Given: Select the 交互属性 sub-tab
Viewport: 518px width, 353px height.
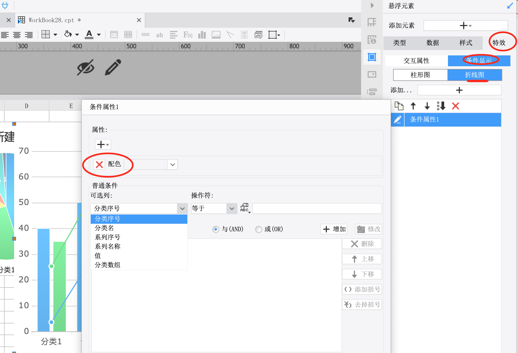Looking at the screenshot, I should tap(416, 61).
